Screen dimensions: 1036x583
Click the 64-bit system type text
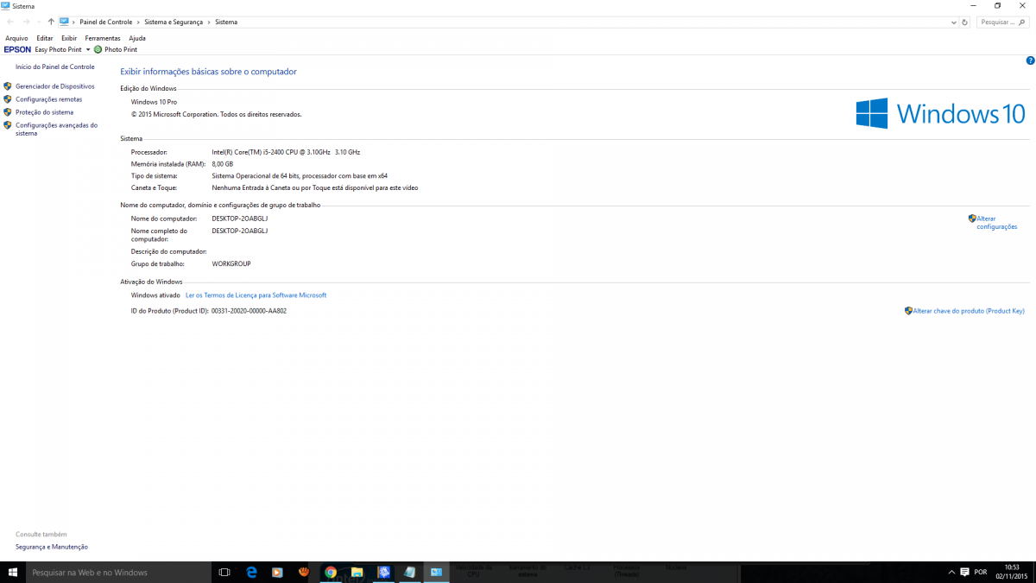click(300, 176)
